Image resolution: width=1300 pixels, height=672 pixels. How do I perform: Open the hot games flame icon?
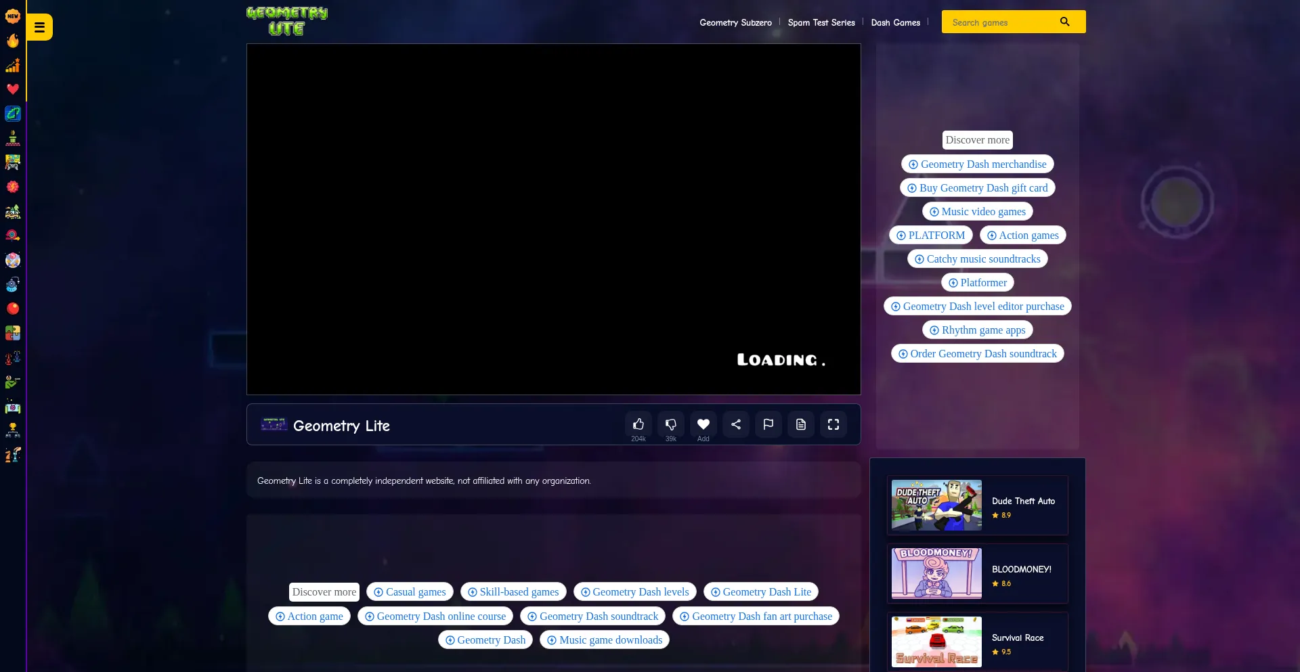coord(13,41)
